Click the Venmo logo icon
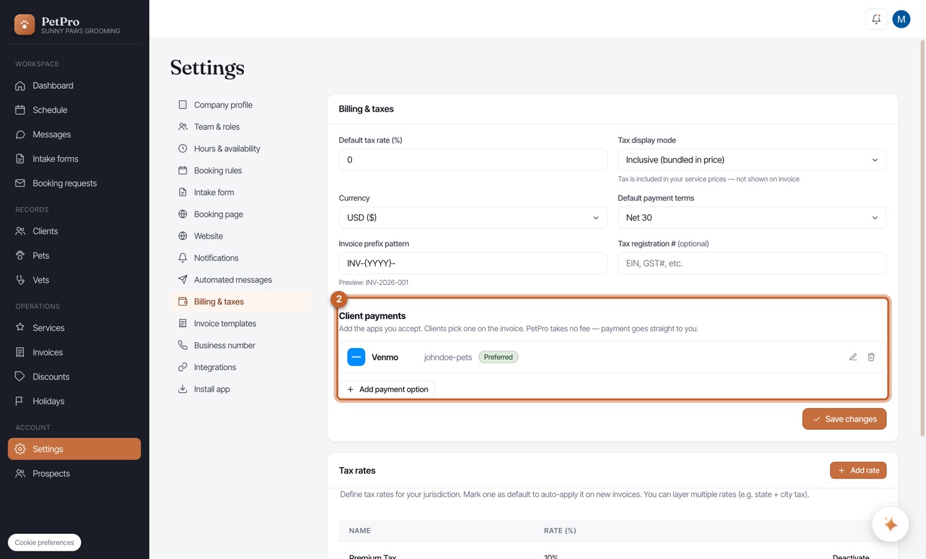This screenshot has height=559, width=926. pos(356,357)
